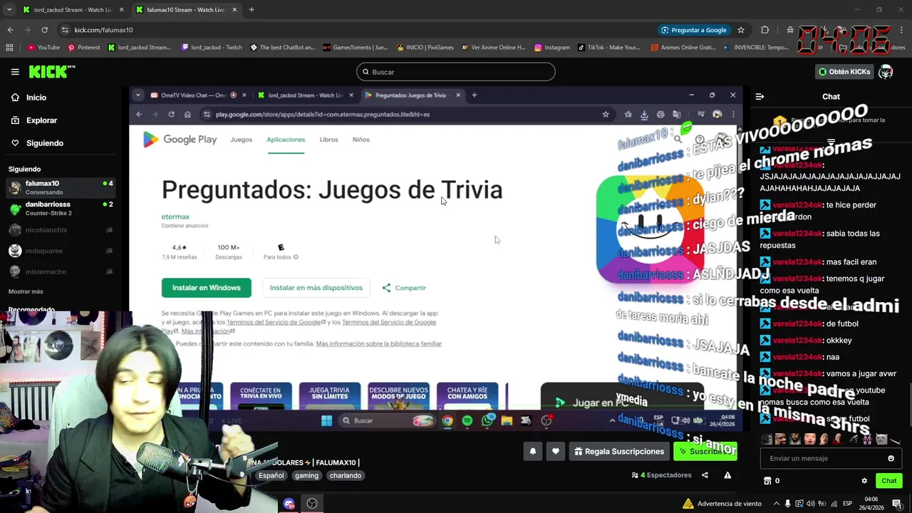This screenshot has width=912, height=513.
Task: Click Preguntar a Google button
Action: [694, 30]
